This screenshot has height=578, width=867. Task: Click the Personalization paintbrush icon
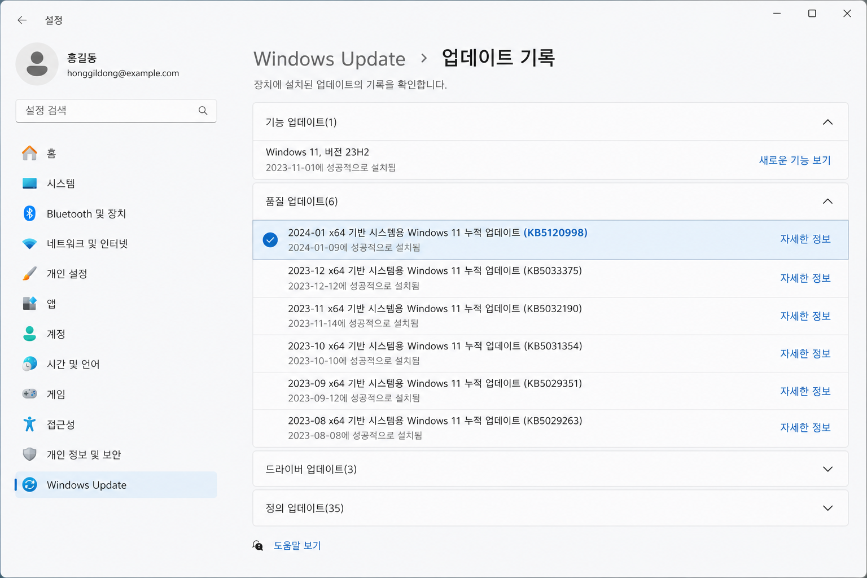click(x=30, y=274)
